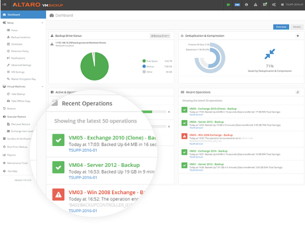Open the settings gears icon in top bar
Viewport: 305px width, 225px height.
[274, 5]
